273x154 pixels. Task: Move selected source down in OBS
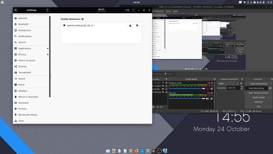coord(161,107)
